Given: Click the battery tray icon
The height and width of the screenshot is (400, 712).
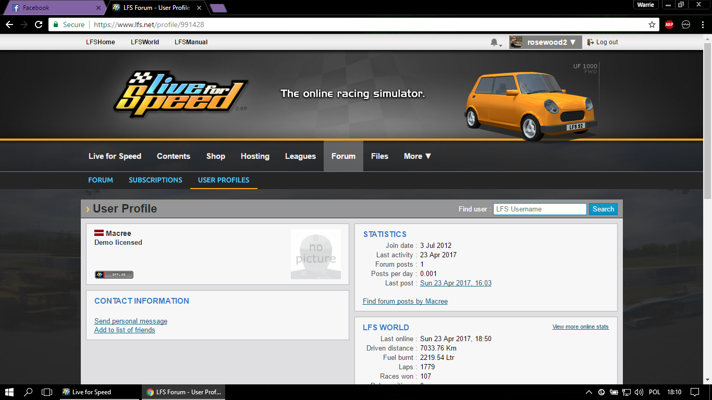Looking at the screenshot, I should click(614, 392).
